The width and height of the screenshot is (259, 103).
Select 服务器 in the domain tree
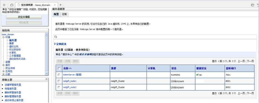point(13,40)
